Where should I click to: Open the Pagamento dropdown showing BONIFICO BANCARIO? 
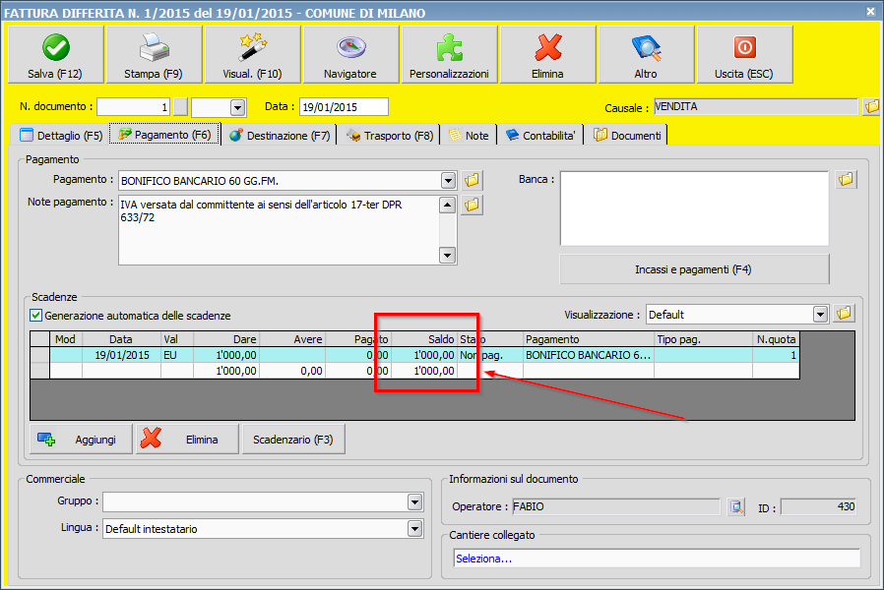[448, 180]
